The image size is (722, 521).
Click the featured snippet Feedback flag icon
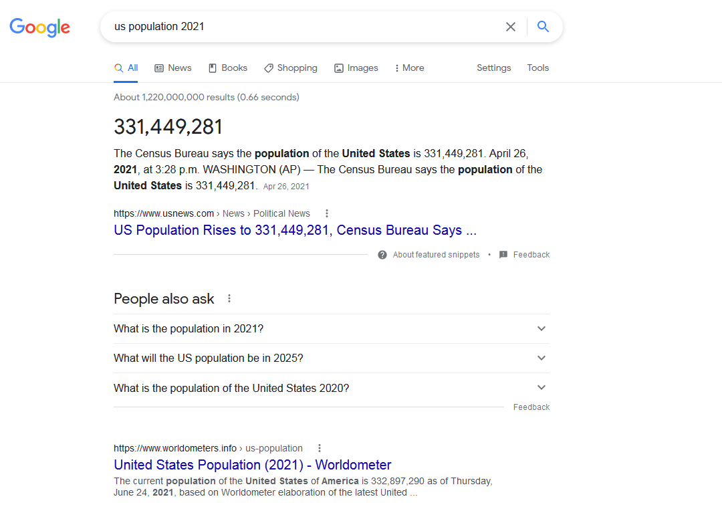tap(503, 255)
